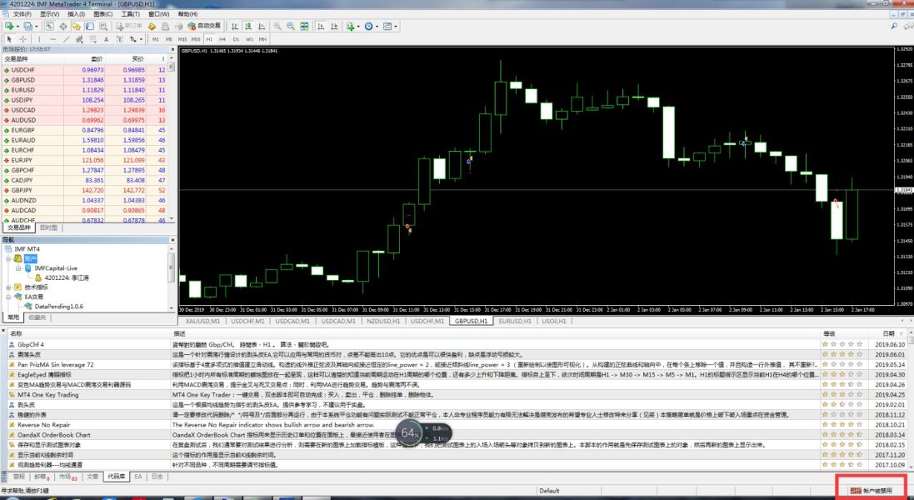Toggle the auto scroll chart icon

[321, 26]
